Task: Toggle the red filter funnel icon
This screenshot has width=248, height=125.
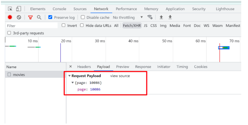Action: pyautogui.click(x=30, y=17)
